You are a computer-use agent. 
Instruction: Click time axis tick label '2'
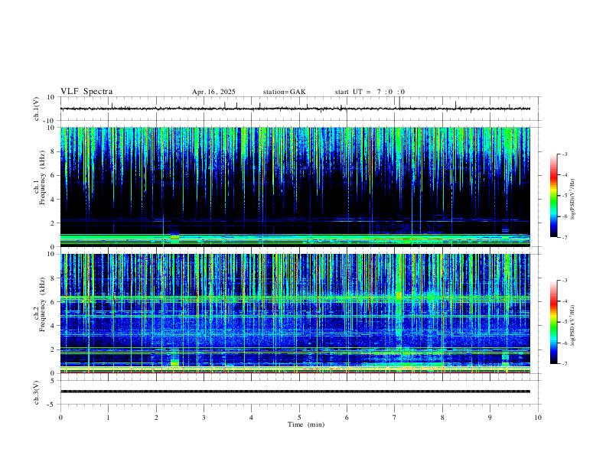[x=156, y=418]
